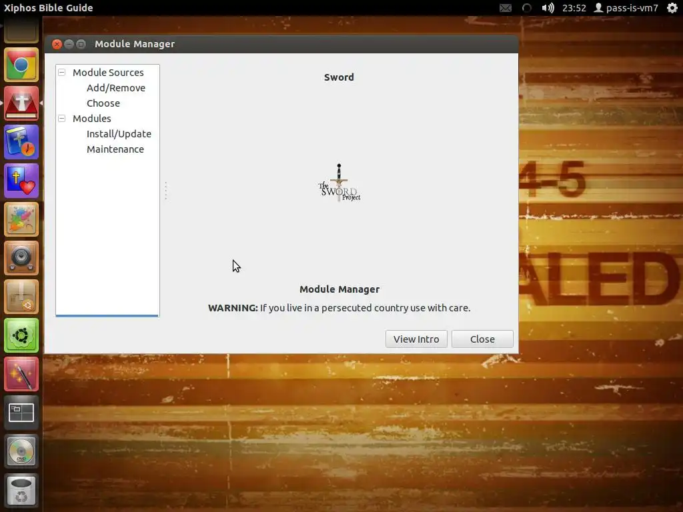The image size is (683, 512).
Task: Collapse the Modules tree node
Action: pos(62,119)
